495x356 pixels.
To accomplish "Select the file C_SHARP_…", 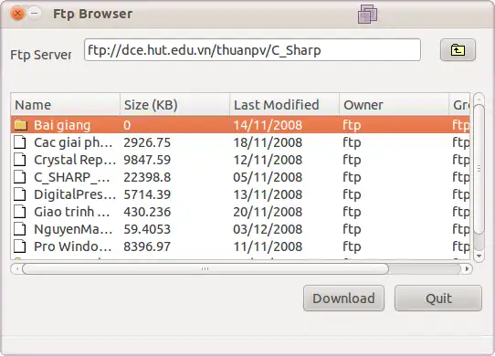I will [240, 177].
